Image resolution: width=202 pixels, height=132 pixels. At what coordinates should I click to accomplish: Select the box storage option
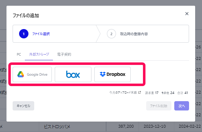pos(73,74)
